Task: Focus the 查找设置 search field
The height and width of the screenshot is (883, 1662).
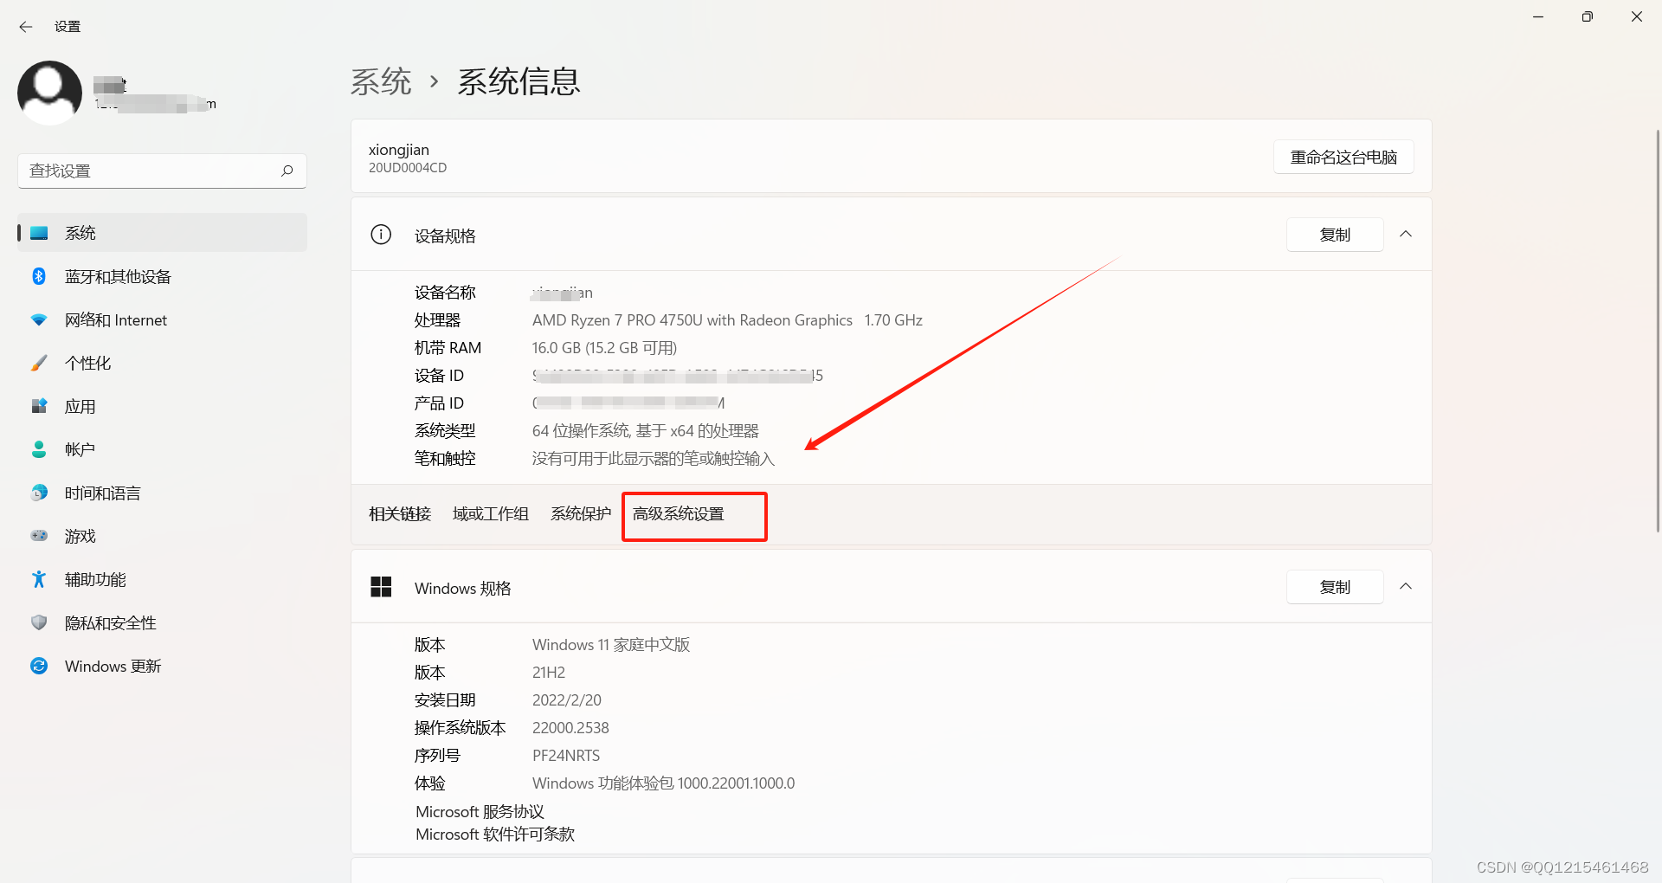Action: pyautogui.click(x=162, y=171)
